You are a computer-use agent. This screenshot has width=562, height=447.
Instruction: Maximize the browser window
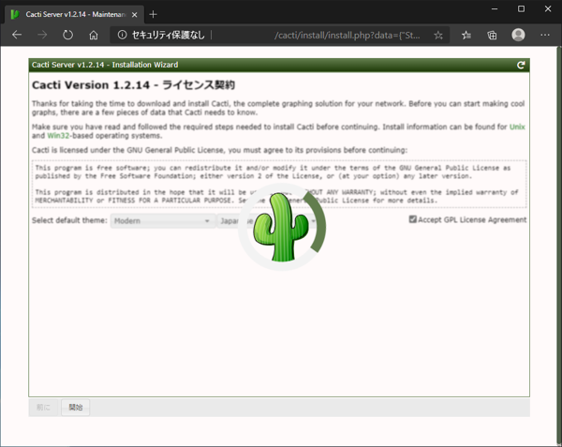coord(521,9)
